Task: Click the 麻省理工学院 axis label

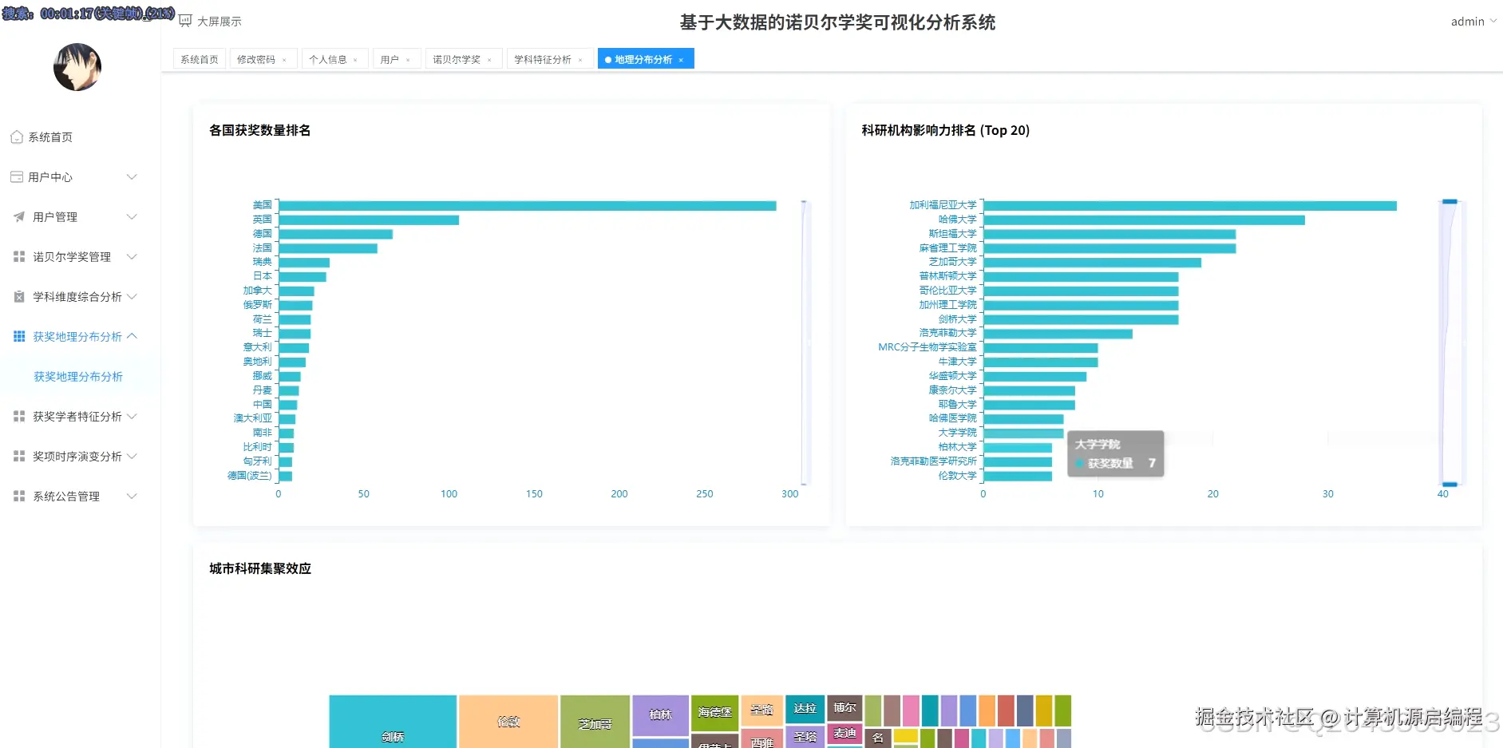Action: click(947, 248)
